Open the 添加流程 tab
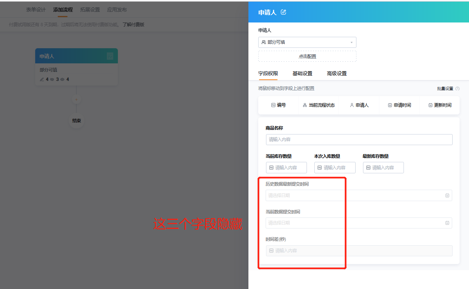The height and width of the screenshot is (289, 469). coord(63,10)
